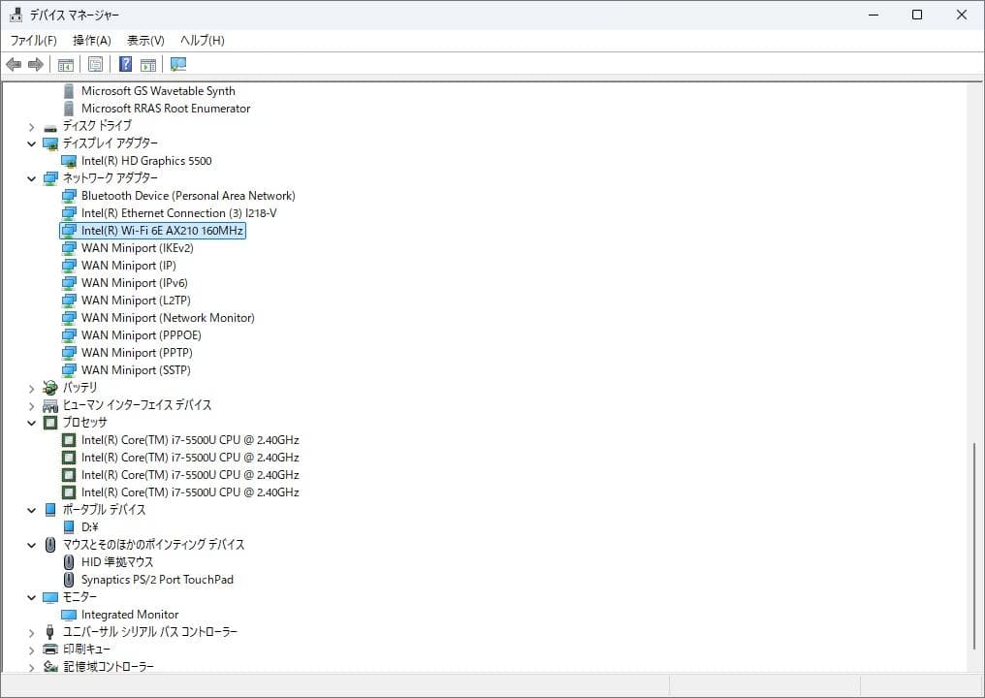Collapse the ポータブル デバイス node
Screen dimensions: 985x698
tap(31, 511)
